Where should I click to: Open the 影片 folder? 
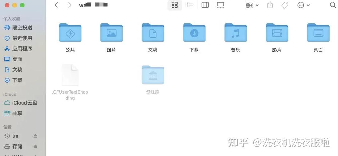click(277, 32)
